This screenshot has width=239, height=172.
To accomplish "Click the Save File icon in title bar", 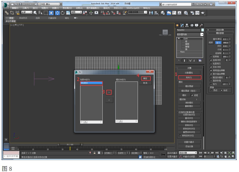I will tap(20, 4).
